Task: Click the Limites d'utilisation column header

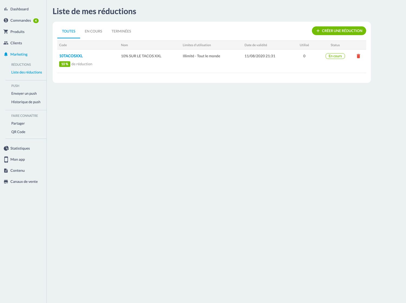Action: tap(197, 45)
